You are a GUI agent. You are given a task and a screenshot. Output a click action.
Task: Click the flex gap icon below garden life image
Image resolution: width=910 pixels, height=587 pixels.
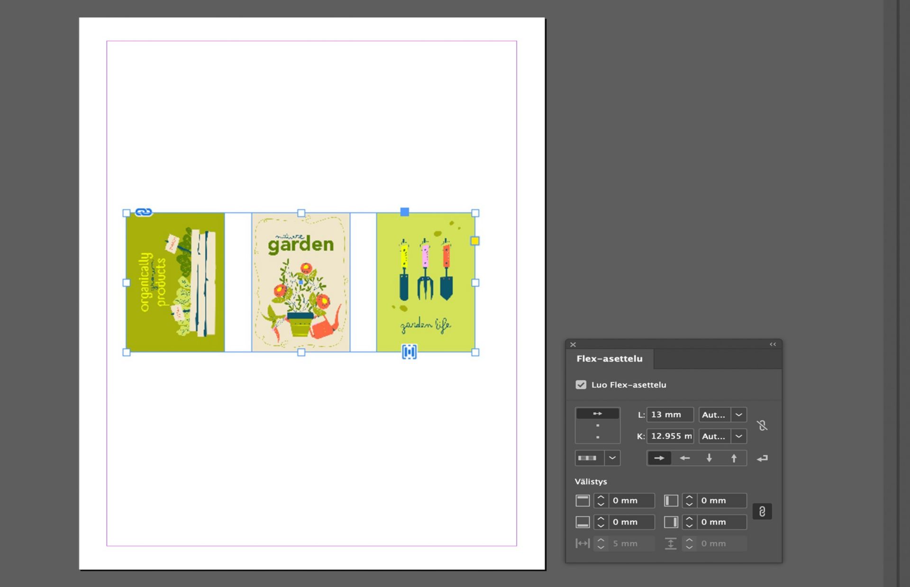point(409,352)
